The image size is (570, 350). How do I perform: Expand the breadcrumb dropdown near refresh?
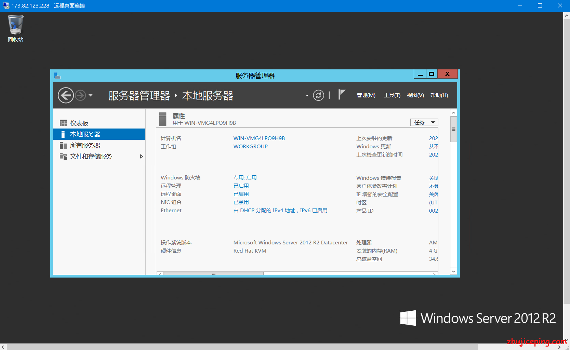click(307, 95)
